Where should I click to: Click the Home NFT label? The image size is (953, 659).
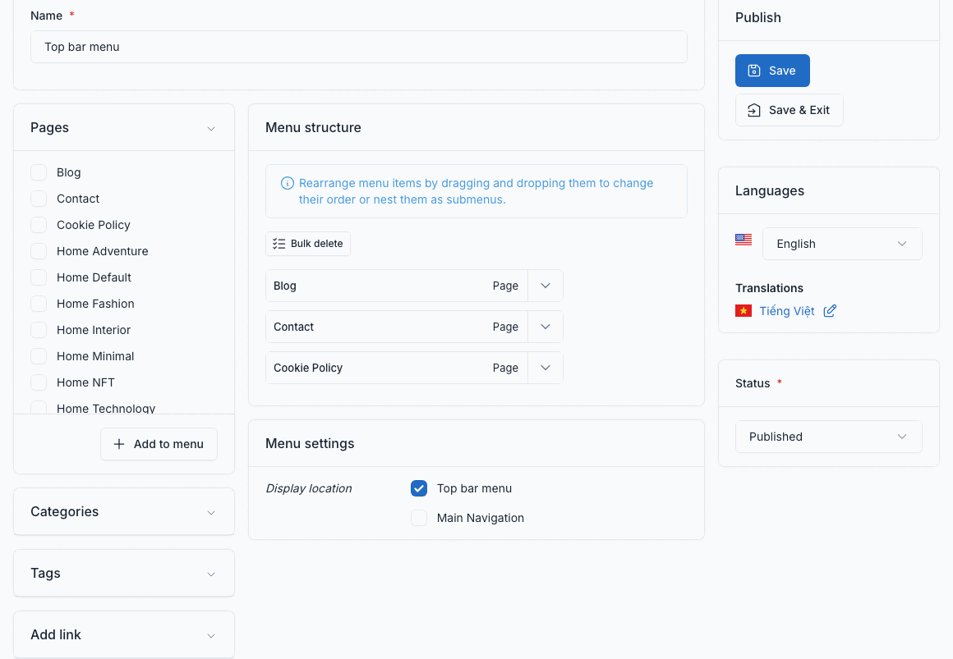[85, 382]
